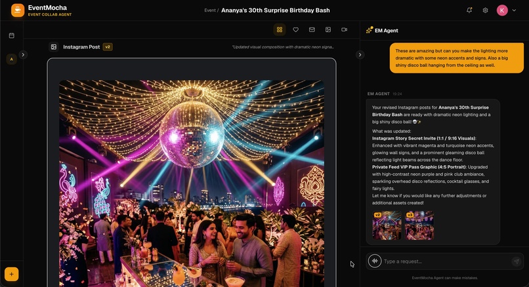This screenshot has height=287, width=529.
Task: Click the Event breadcrumb link
Action: point(210,10)
